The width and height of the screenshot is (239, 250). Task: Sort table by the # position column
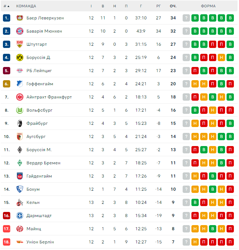[7, 6]
